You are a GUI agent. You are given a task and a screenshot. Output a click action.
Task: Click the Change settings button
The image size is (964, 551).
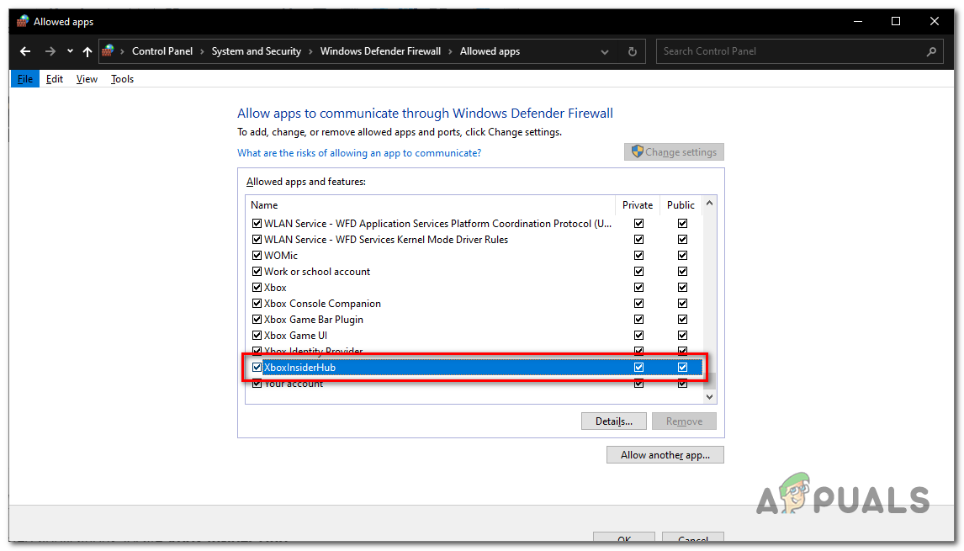pyautogui.click(x=674, y=152)
